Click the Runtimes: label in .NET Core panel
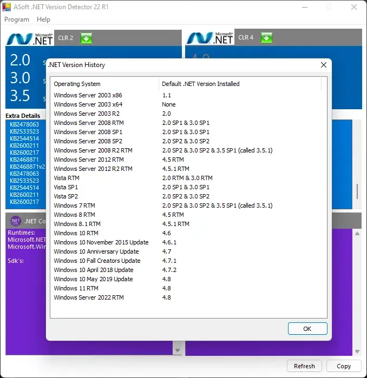This screenshot has width=367, height=378. click(x=21, y=233)
